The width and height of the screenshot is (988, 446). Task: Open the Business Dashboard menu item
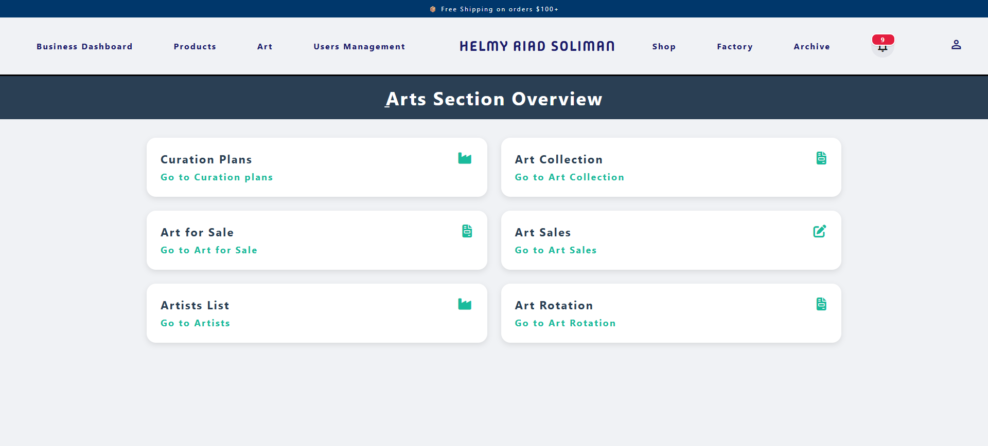coord(84,47)
